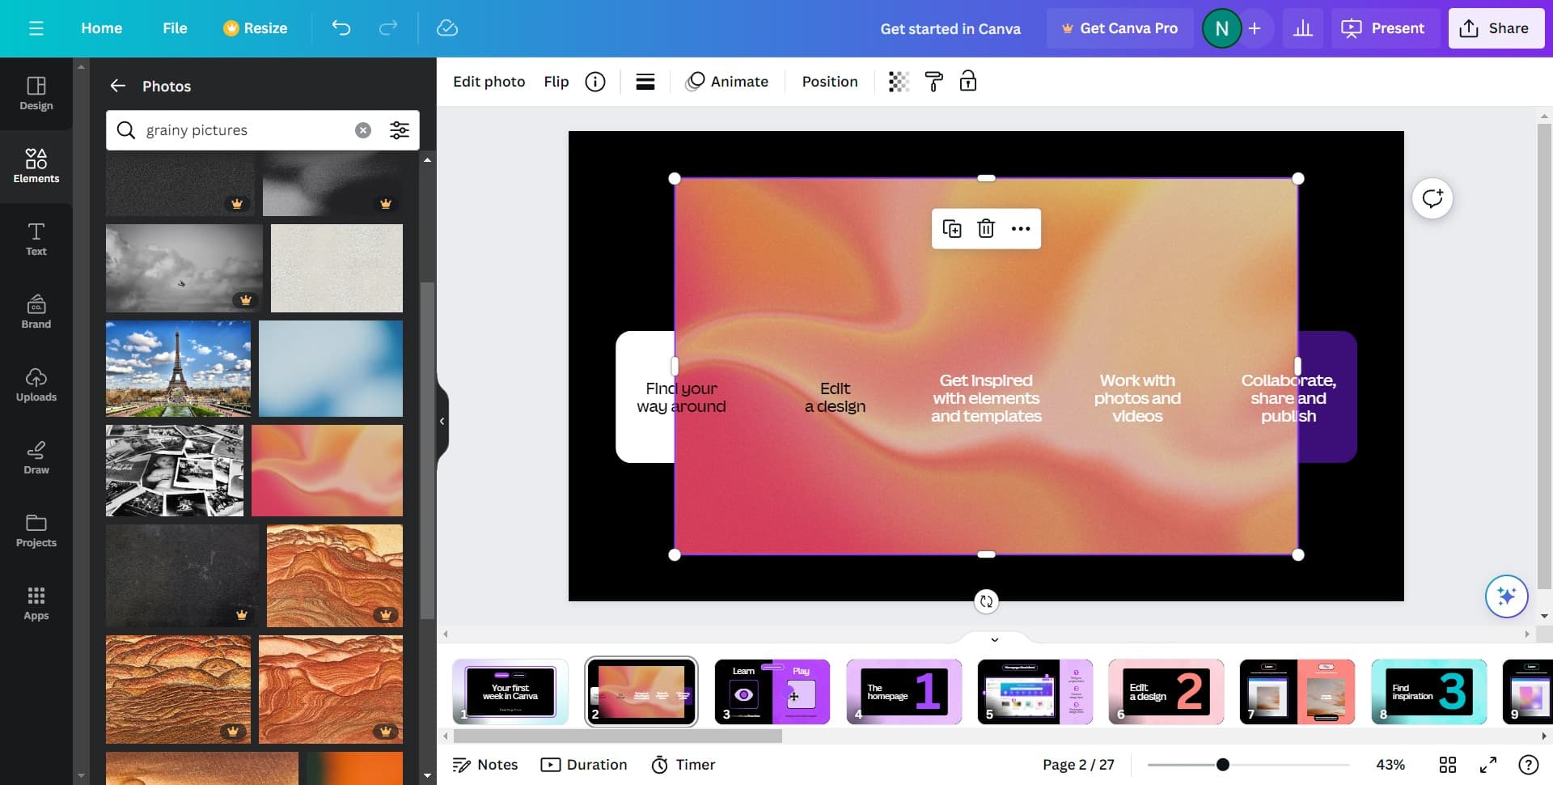Click the copy style paint roller icon
Viewport: 1553px width, 785px height.
click(x=933, y=82)
